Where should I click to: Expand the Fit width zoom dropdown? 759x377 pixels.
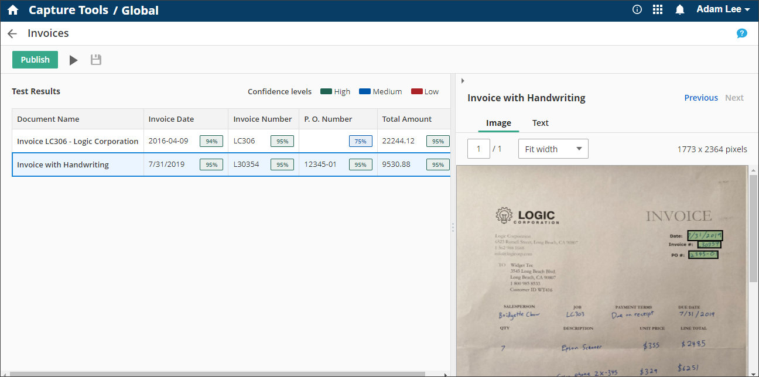pyautogui.click(x=553, y=149)
